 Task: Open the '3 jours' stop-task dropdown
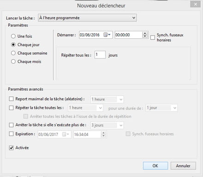click(107, 125)
